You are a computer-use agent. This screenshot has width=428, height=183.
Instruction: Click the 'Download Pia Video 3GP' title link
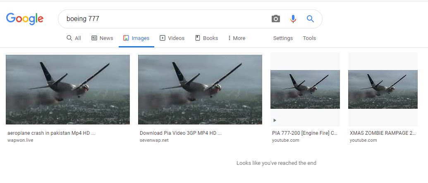point(181,133)
